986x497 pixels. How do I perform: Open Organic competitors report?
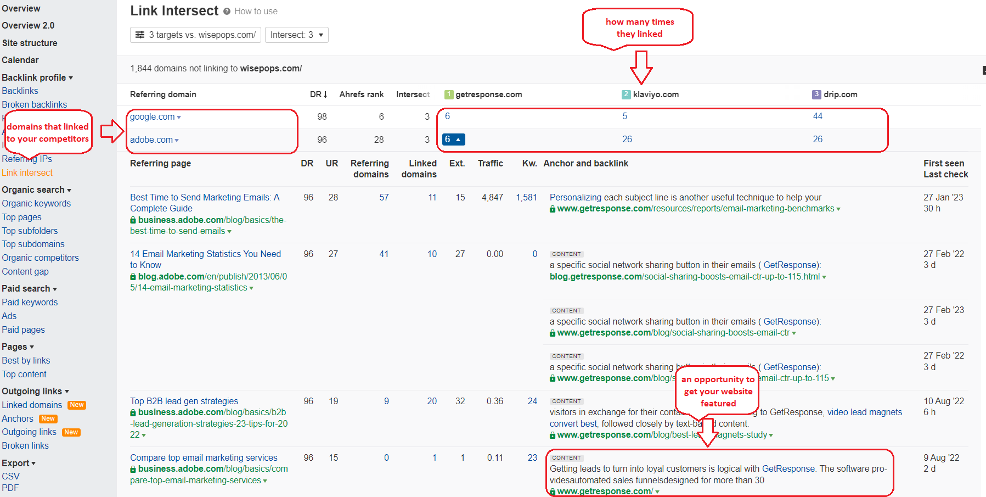(x=40, y=258)
